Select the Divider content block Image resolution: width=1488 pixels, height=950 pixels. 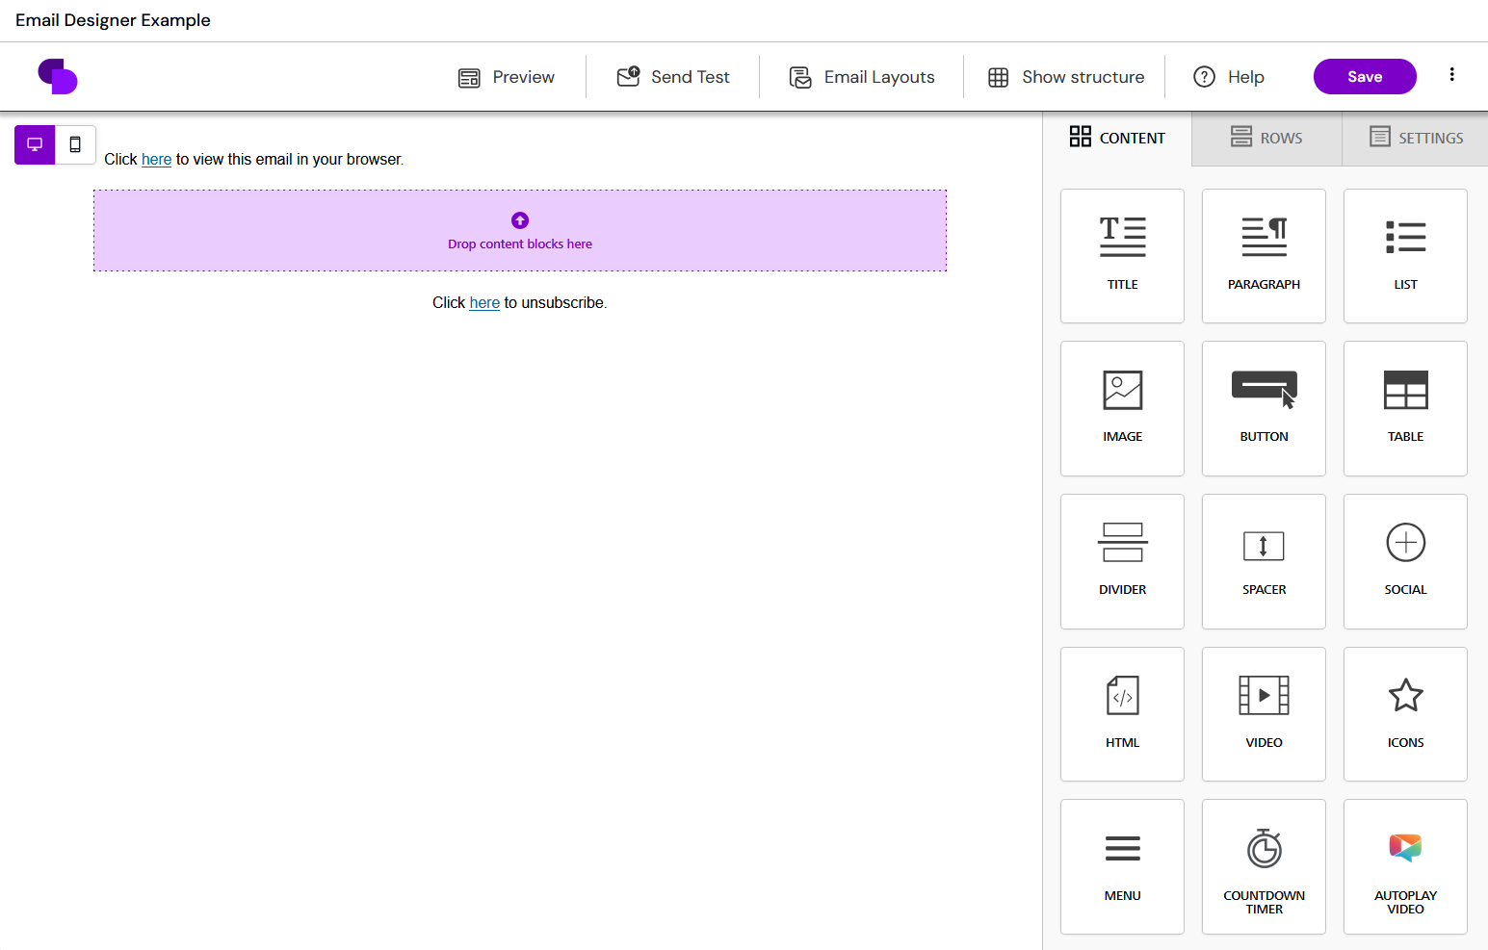[1122, 561]
